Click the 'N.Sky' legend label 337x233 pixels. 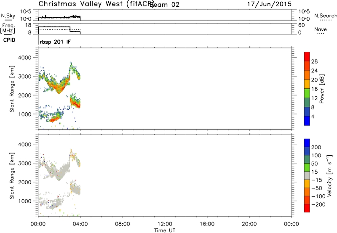(x=8, y=16)
